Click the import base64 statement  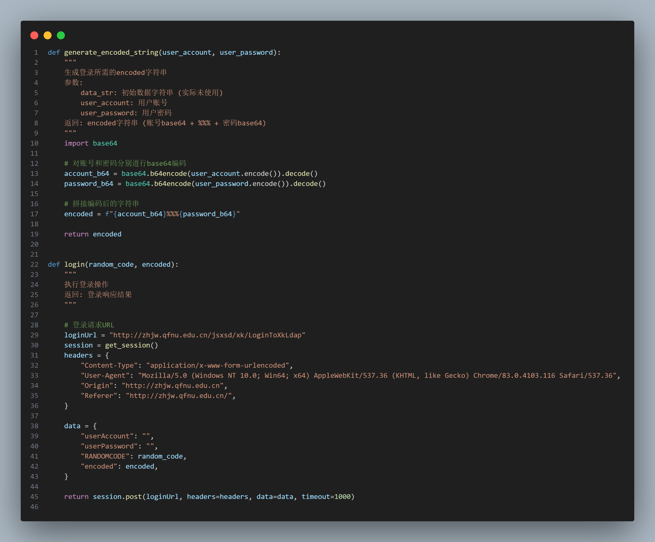[90, 143]
